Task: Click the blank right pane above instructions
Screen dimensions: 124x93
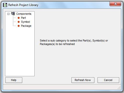Action: [x=78, y=24]
